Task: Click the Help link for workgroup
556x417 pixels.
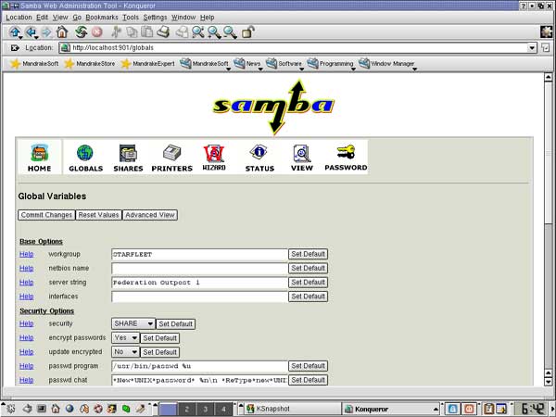Action: (26, 253)
